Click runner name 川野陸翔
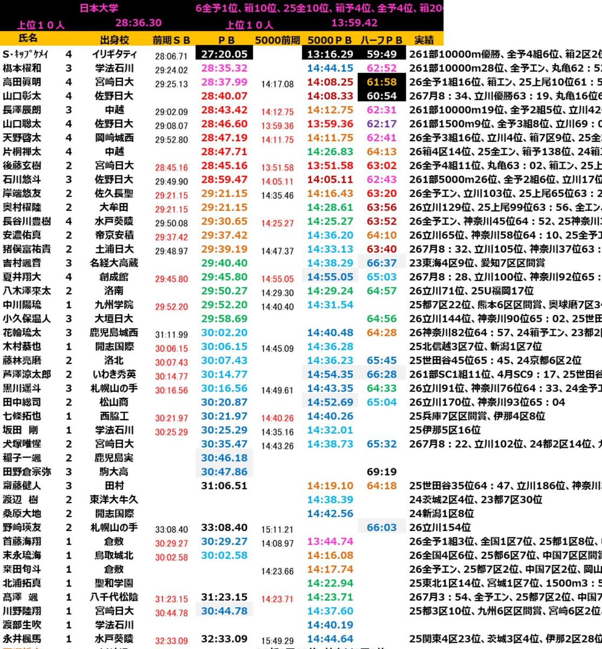 (22, 611)
